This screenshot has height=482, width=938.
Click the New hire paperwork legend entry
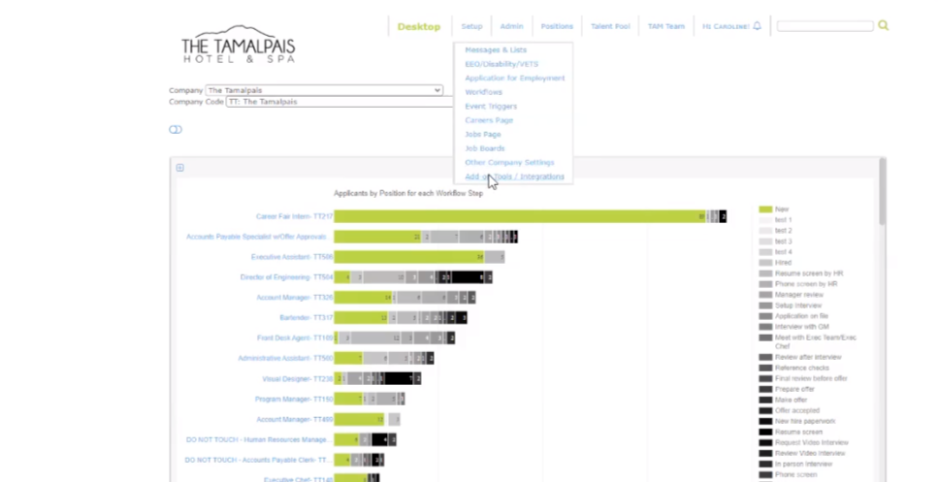click(805, 422)
